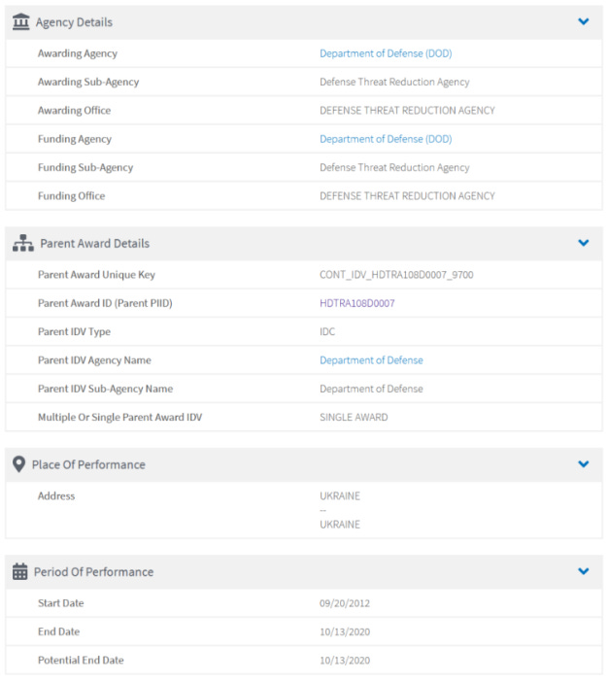Viewport: 608px width, 681px height.
Task: Select the Funding Sub-Agency label
Action: (x=85, y=168)
